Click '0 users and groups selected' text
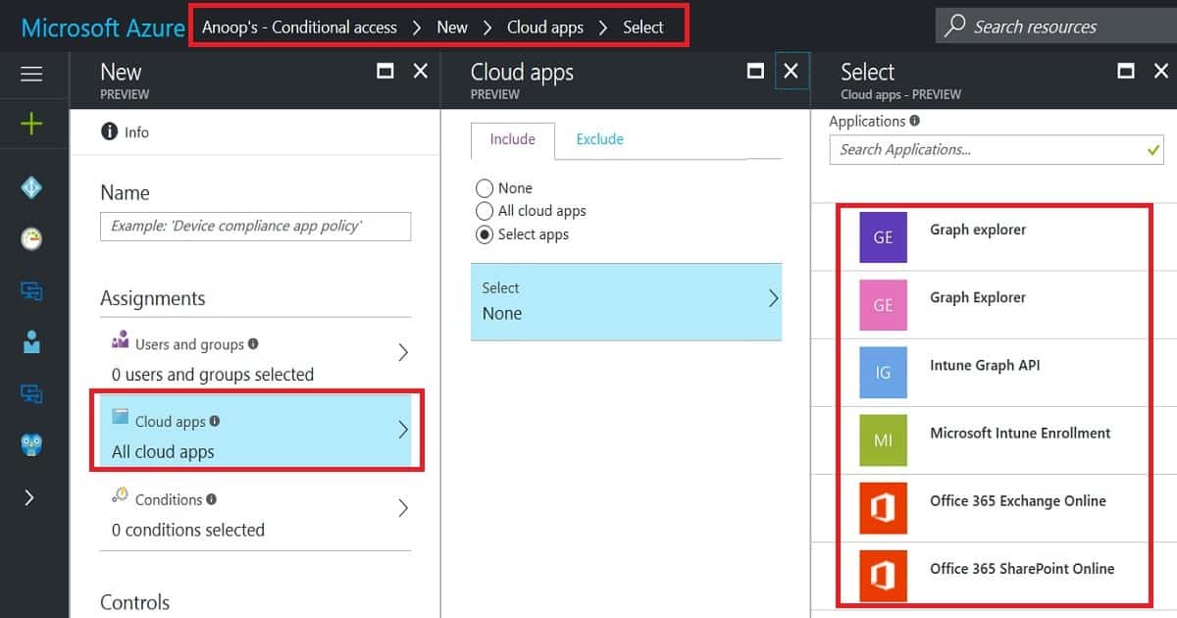The image size is (1177, 618). click(213, 375)
